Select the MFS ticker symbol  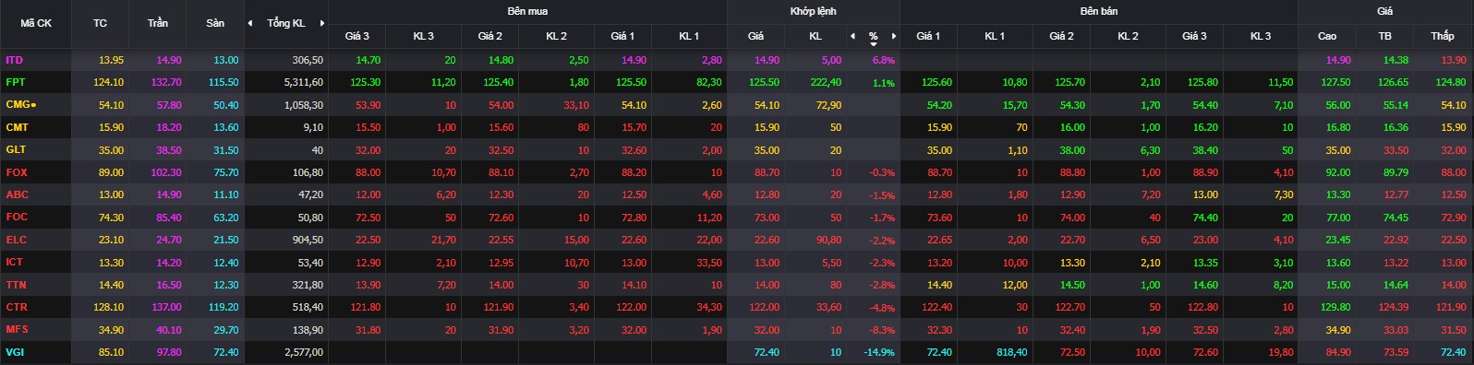[17, 329]
